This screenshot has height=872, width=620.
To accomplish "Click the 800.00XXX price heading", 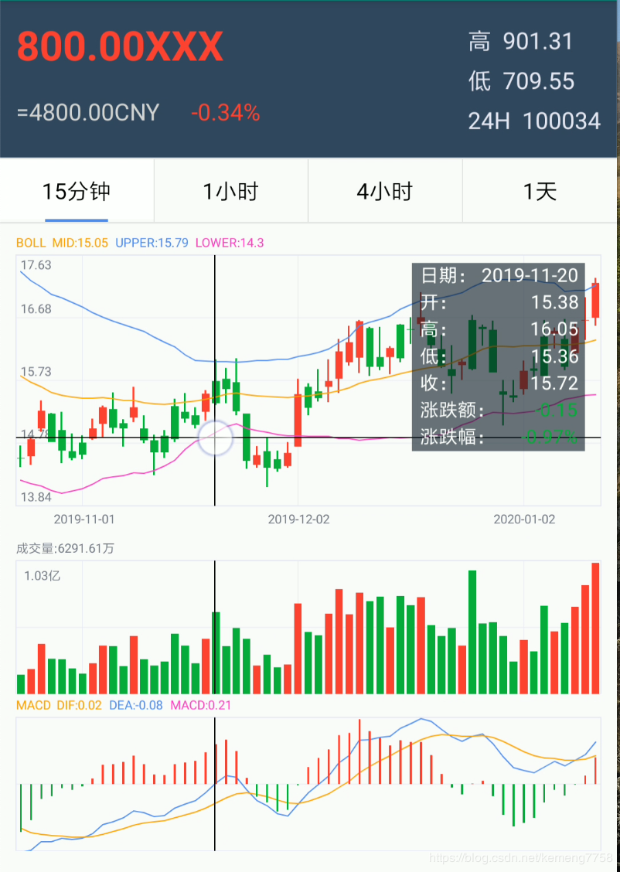I will 119,46.
